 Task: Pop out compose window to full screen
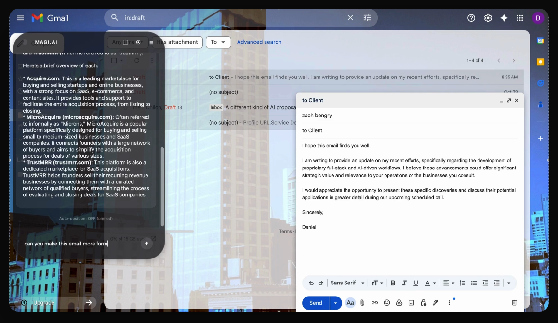(509, 101)
